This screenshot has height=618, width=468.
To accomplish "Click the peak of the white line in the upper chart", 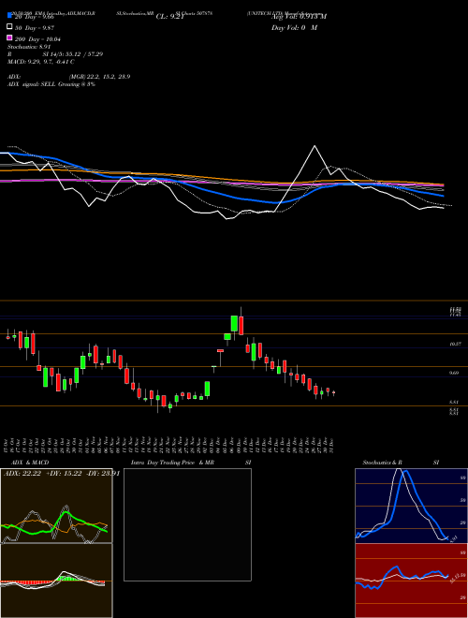I will [314, 146].
